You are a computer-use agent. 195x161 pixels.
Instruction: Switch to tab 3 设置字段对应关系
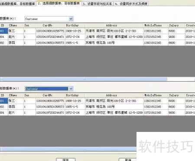(97, 4)
